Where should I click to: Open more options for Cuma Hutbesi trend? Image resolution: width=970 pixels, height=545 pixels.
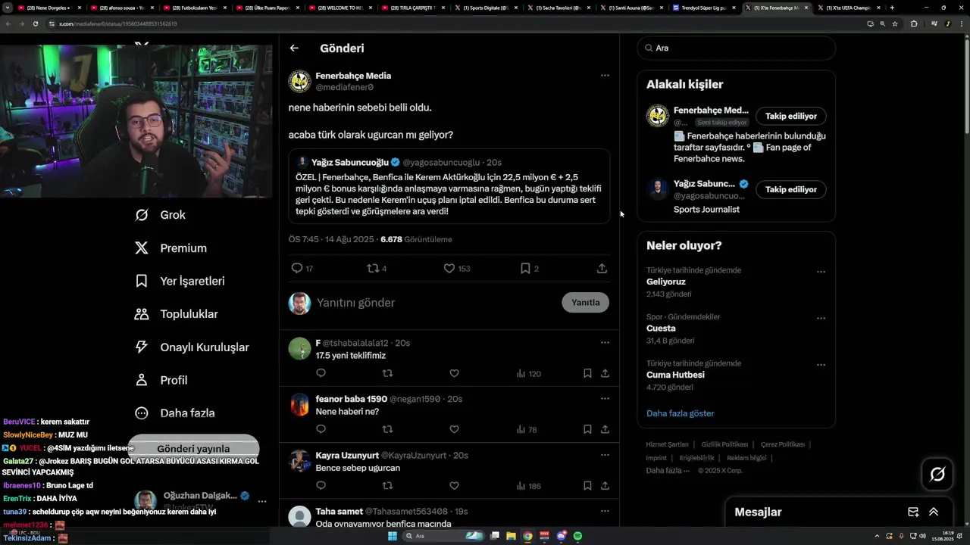(821, 365)
